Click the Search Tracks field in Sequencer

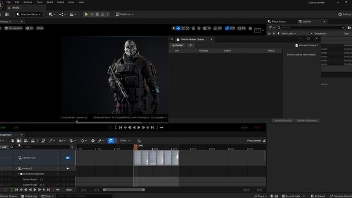[x=40, y=147]
